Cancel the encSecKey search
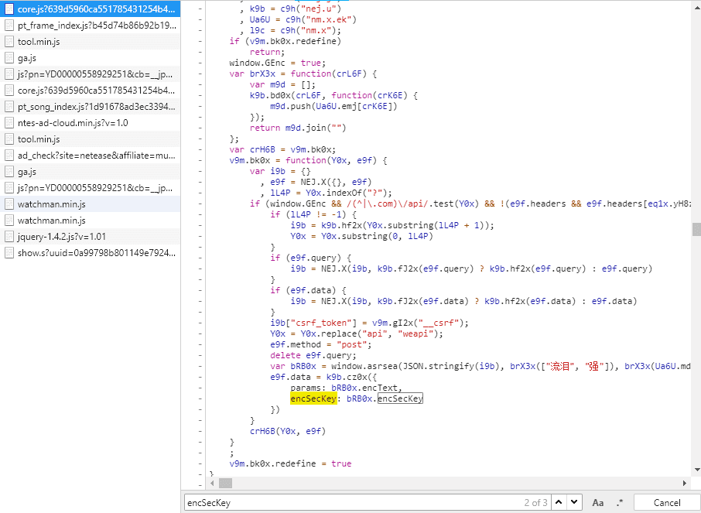Screen dimensions: 701x513 point(667,503)
